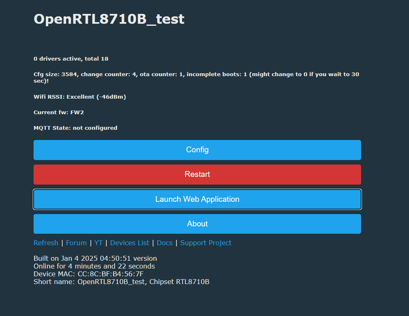Viewport: 409px width, 316px height.
Task: Visit the Forum link
Action: coord(76,243)
